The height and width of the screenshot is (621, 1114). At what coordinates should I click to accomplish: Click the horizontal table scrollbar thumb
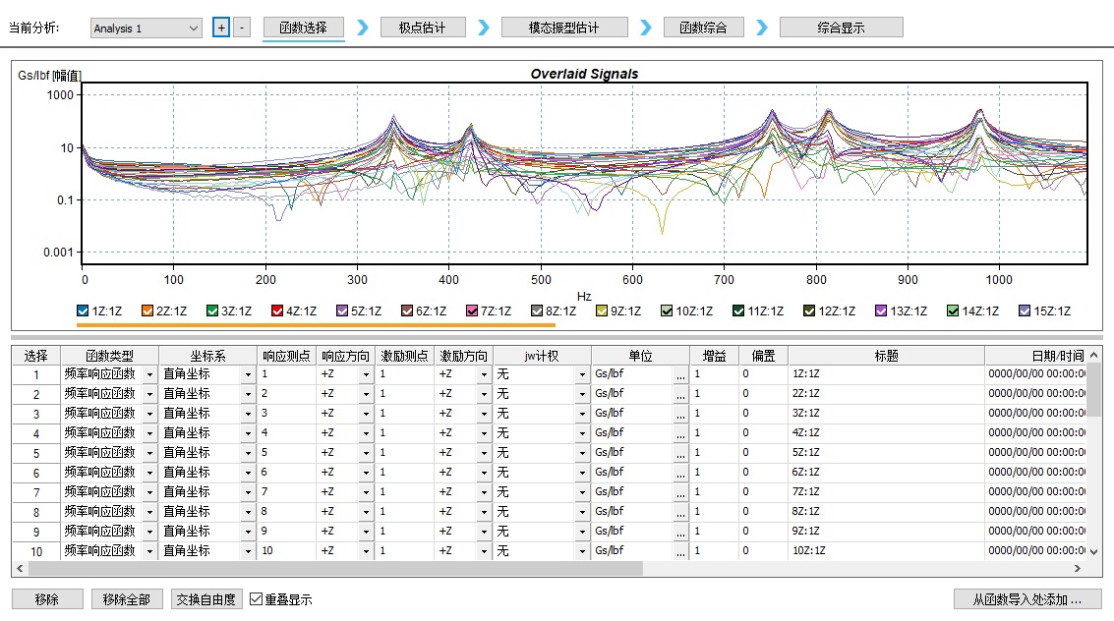(335, 569)
